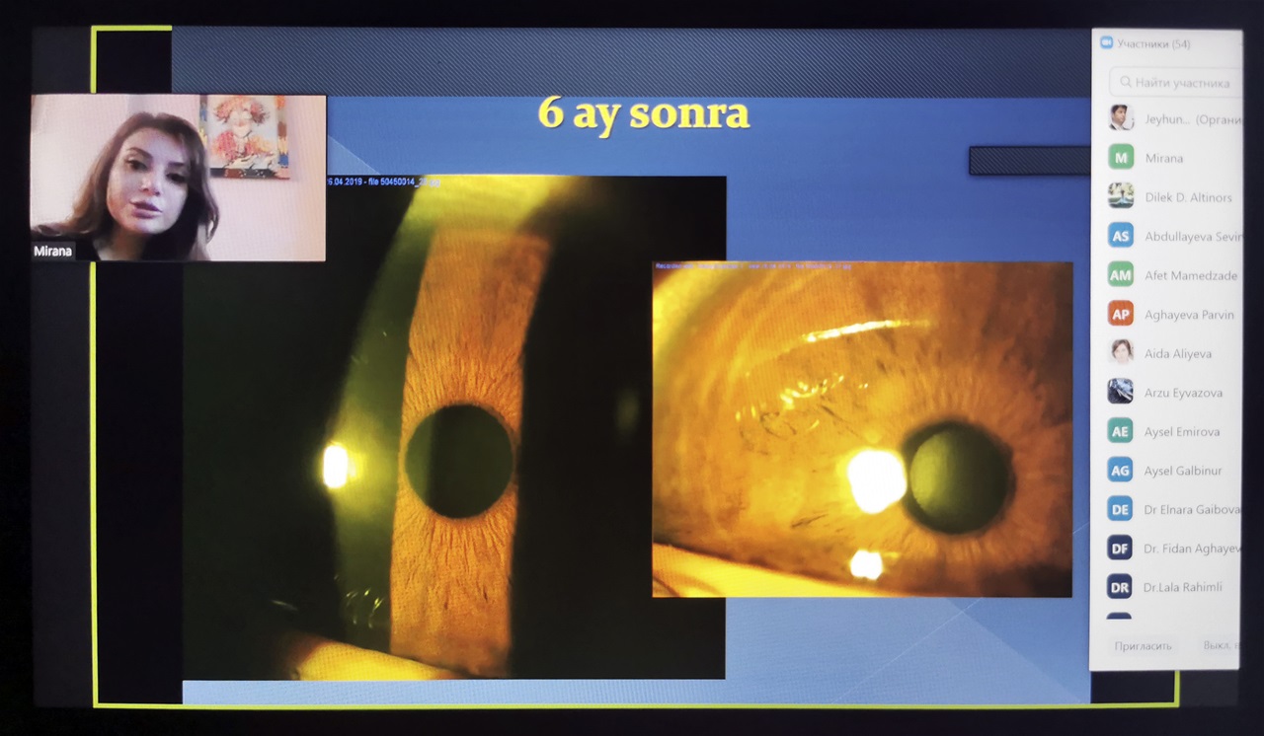Click the AS avatar for Abdullayeva Sevinj
The width and height of the screenshot is (1264, 736).
pyautogui.click(x=1120, y=236)
